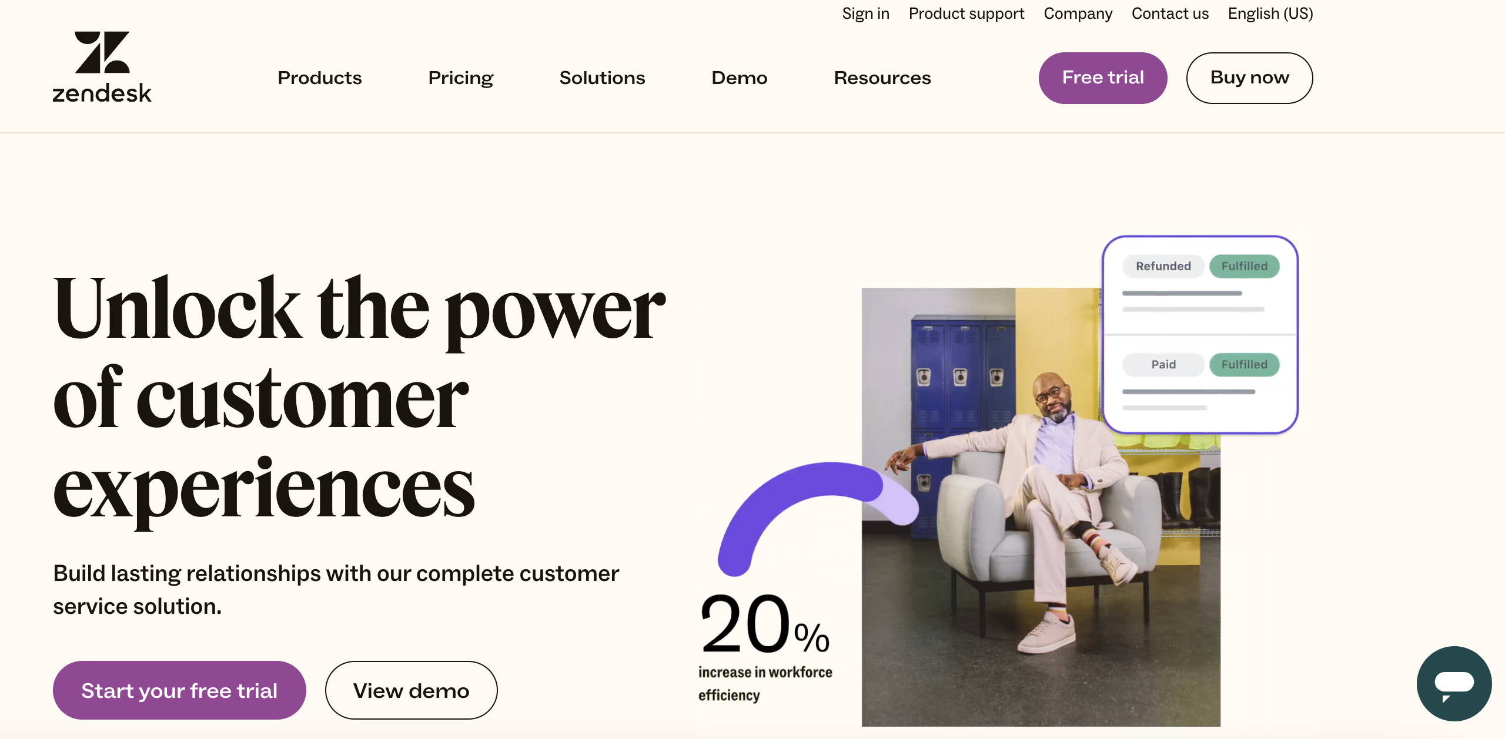Expand the Solutions navigation menu

(x=601, y=78)
